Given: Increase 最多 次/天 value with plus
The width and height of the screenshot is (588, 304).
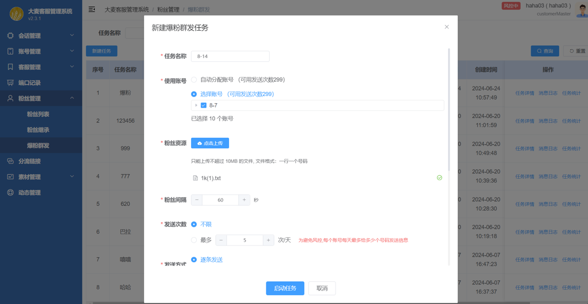Looking at the screenshot, I should click(x=269, y=240).
